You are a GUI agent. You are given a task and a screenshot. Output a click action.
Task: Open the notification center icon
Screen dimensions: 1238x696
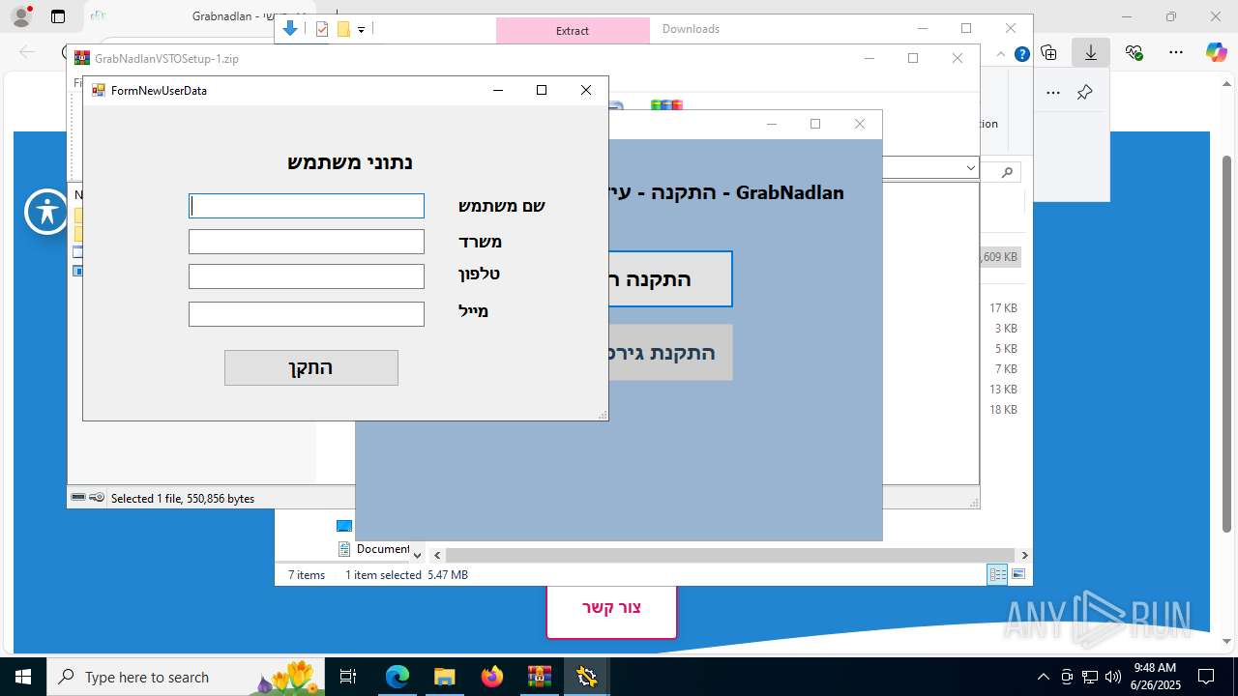1206,677
